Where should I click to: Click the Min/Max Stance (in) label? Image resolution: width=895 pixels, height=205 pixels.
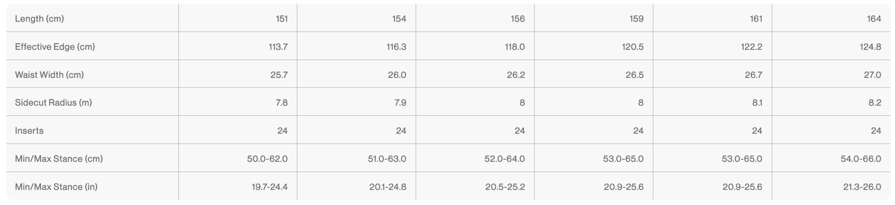click(56, 187)
